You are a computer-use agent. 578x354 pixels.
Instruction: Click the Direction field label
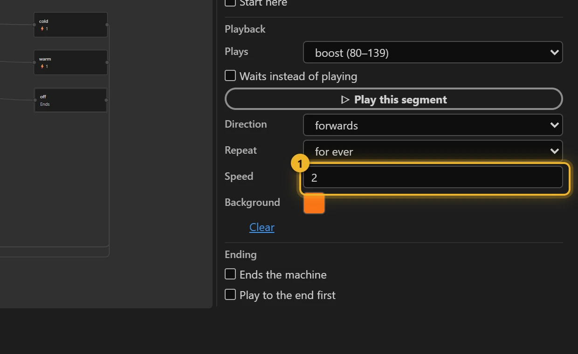point(246,124)
